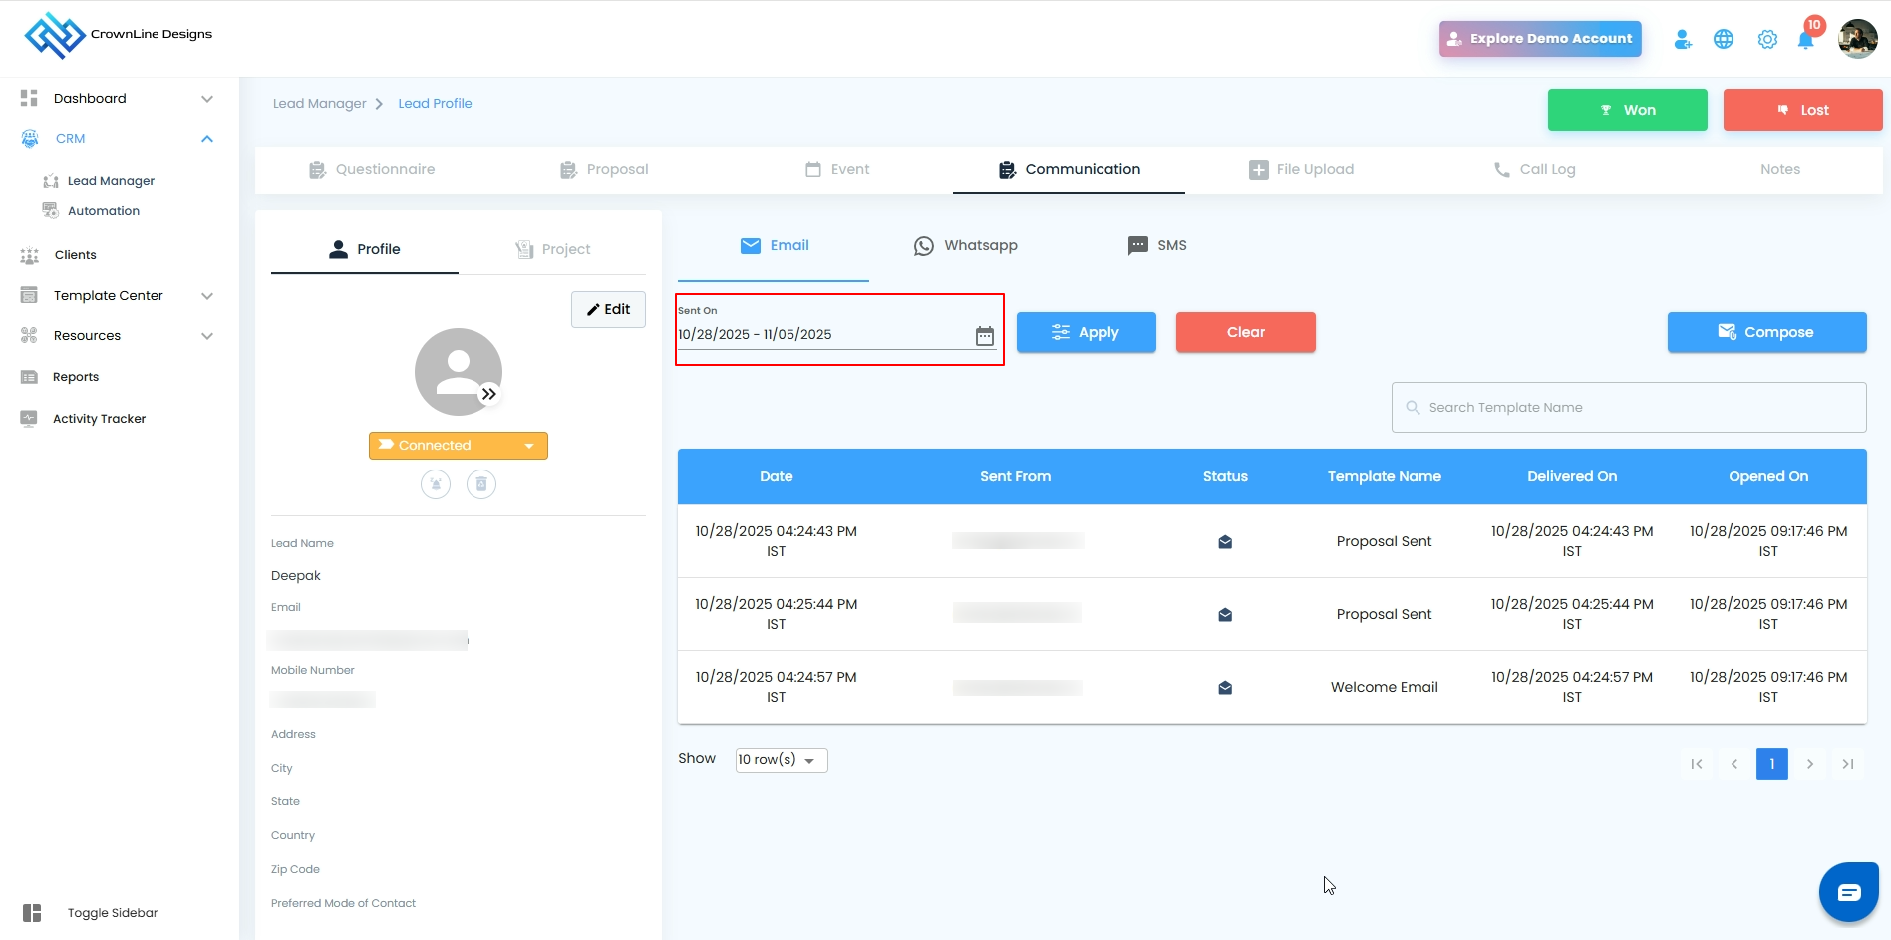Image resolution: width=1891 pixels, height=940 pixels.
Task: Click the lead avatar expand arrows icon
Action: (x=488, y=394)
